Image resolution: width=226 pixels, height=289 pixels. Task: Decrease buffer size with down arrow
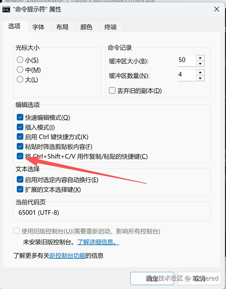pos(200,64)
